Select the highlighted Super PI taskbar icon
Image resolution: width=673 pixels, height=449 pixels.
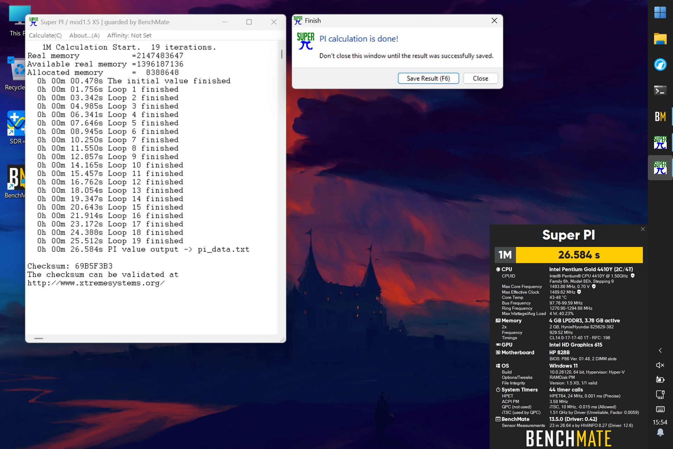pyautogui.click(x=660, y=168)
